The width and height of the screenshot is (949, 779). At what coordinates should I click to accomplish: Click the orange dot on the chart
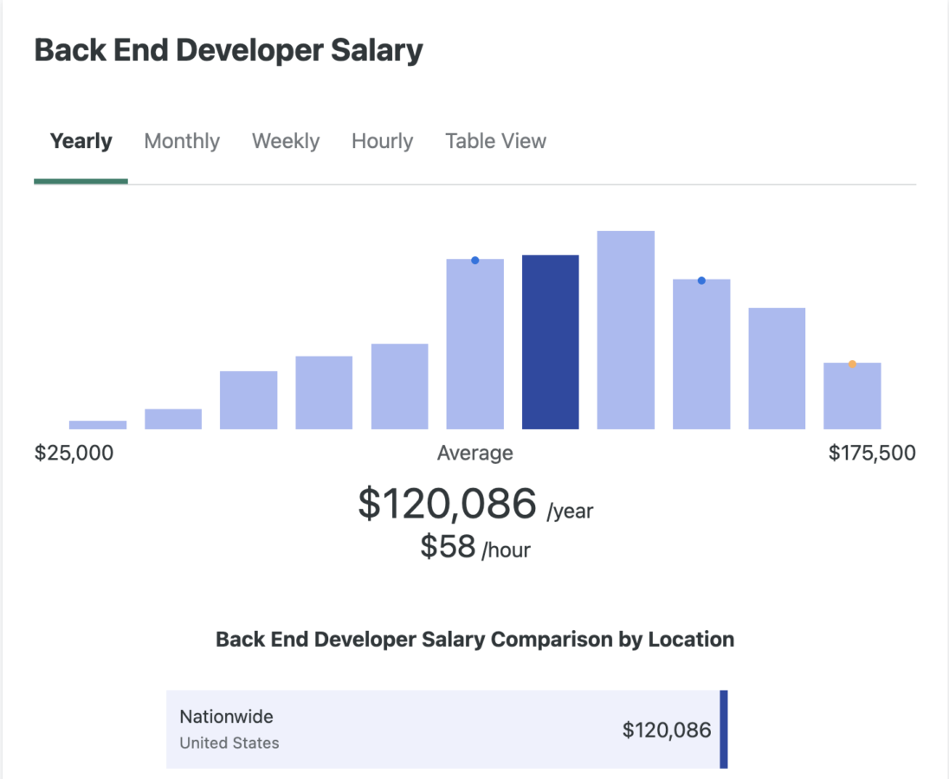click(x=852, y=364)
